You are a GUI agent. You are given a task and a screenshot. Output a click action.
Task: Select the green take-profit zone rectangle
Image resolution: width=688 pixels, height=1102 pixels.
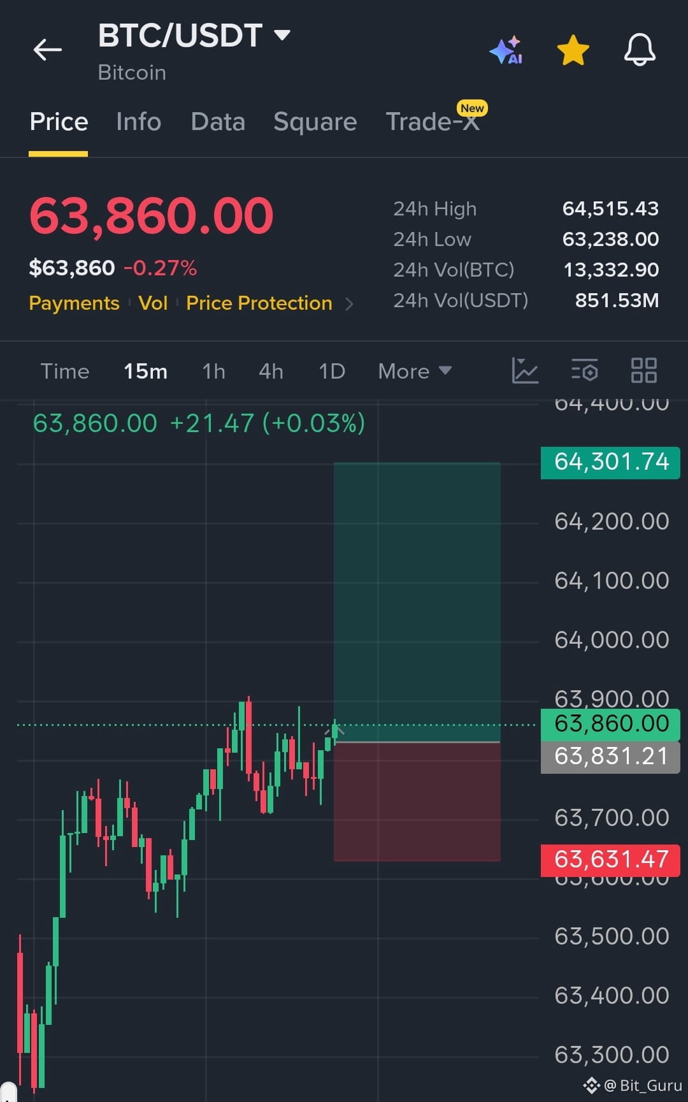(417, 602)
